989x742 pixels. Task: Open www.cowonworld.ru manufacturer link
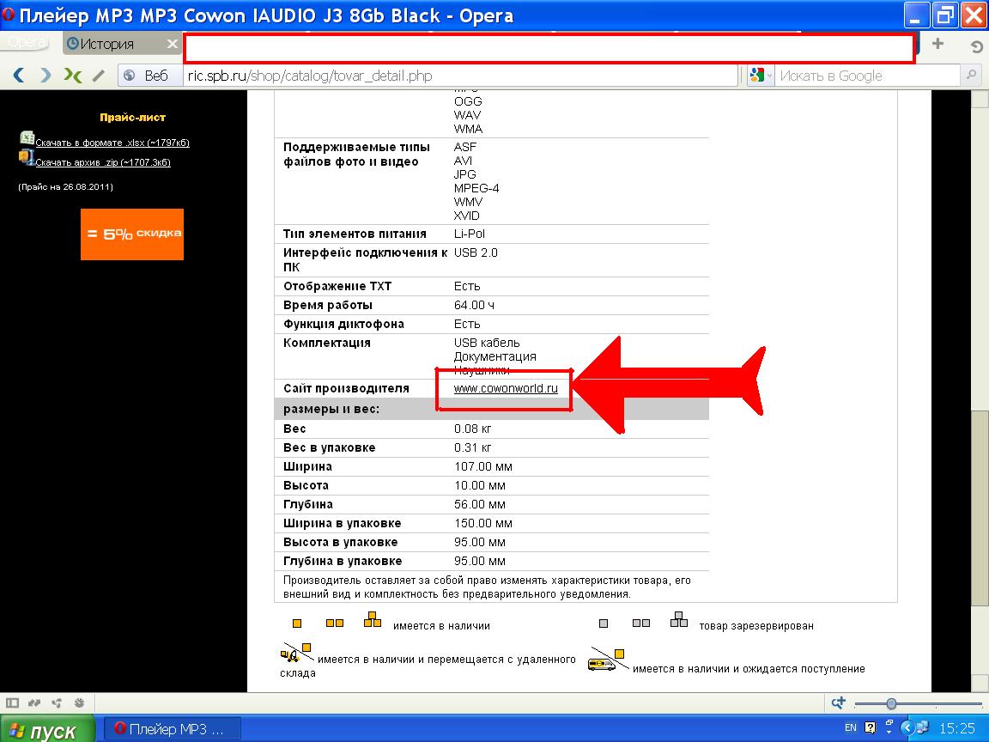(x=506, y=388)
